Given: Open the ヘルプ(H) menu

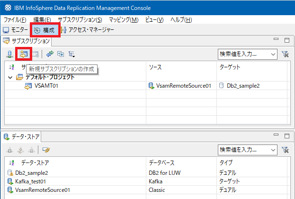Looking at the screenshot, I should (x=181, y=20).
